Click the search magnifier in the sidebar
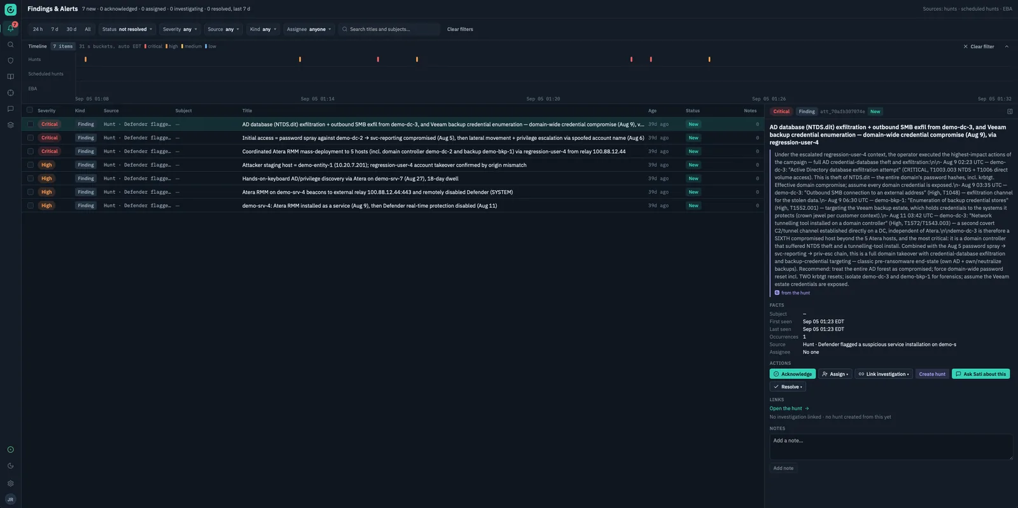1018x508 pixels. (x=10, y=45)
